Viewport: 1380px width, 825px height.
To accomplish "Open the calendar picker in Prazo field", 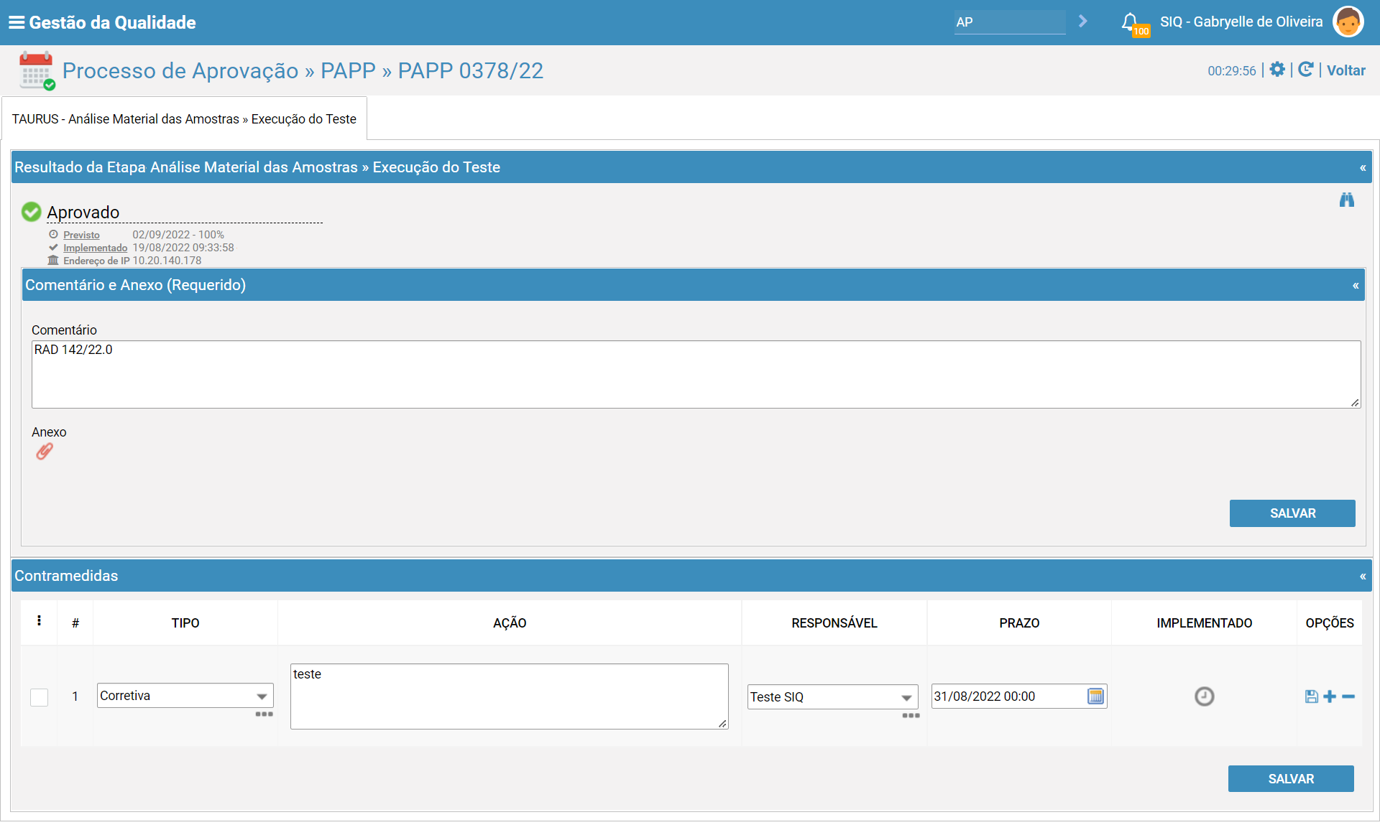I will (x=1095, y=696).
